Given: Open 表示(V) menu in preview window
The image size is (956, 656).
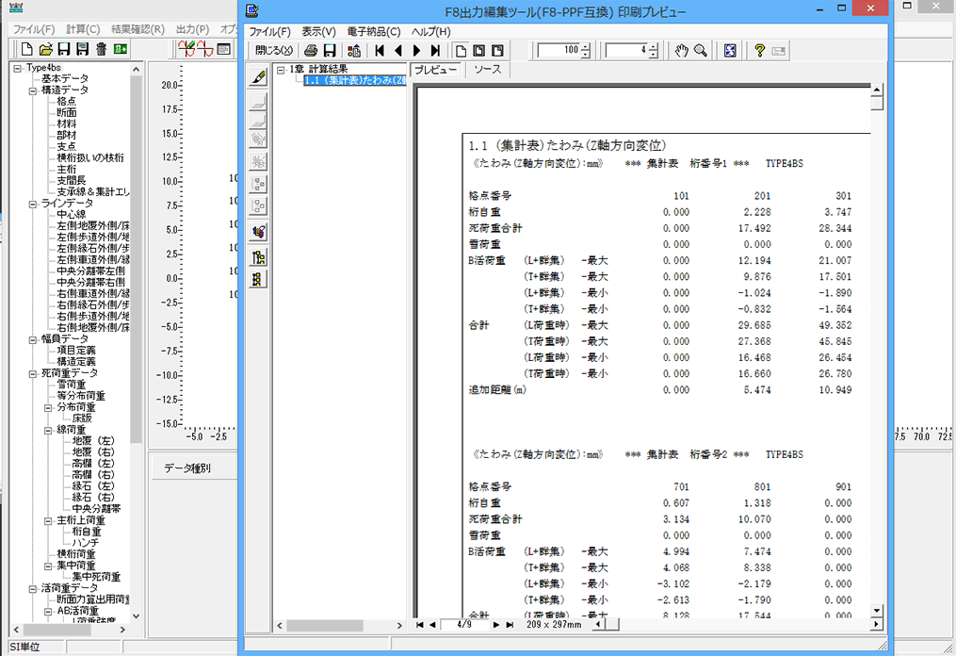Looking at the screenshot, I should pyautogui.click(x=319, y=32).
